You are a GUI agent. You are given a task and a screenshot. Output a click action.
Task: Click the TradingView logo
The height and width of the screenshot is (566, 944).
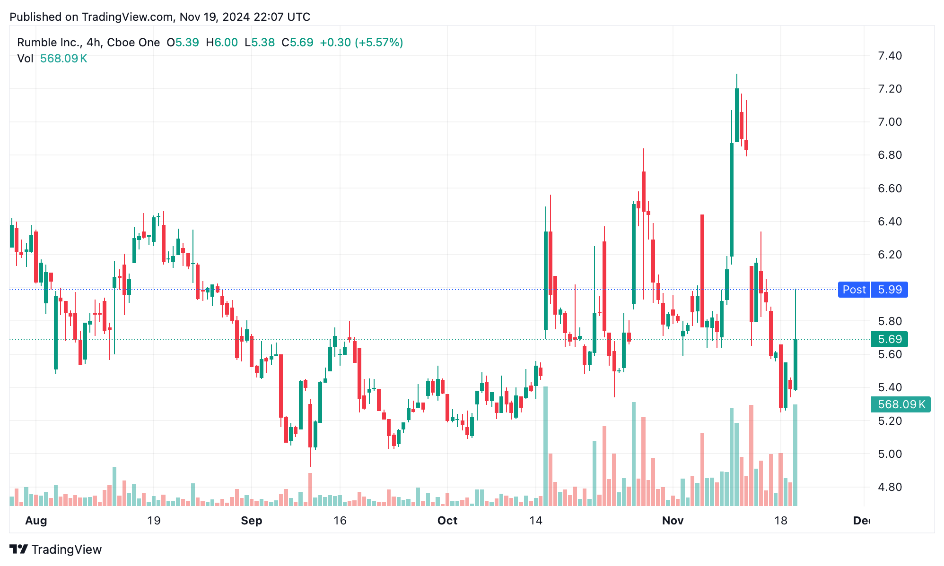click(55, 549)
